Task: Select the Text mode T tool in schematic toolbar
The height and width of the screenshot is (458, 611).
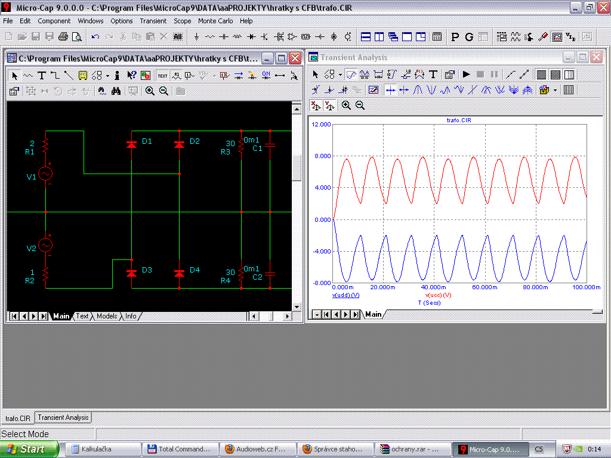Action: tap(42, 75)
